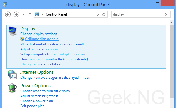Clear the display search text
This screenshot has width=176, height=108.
pos(166,14)
